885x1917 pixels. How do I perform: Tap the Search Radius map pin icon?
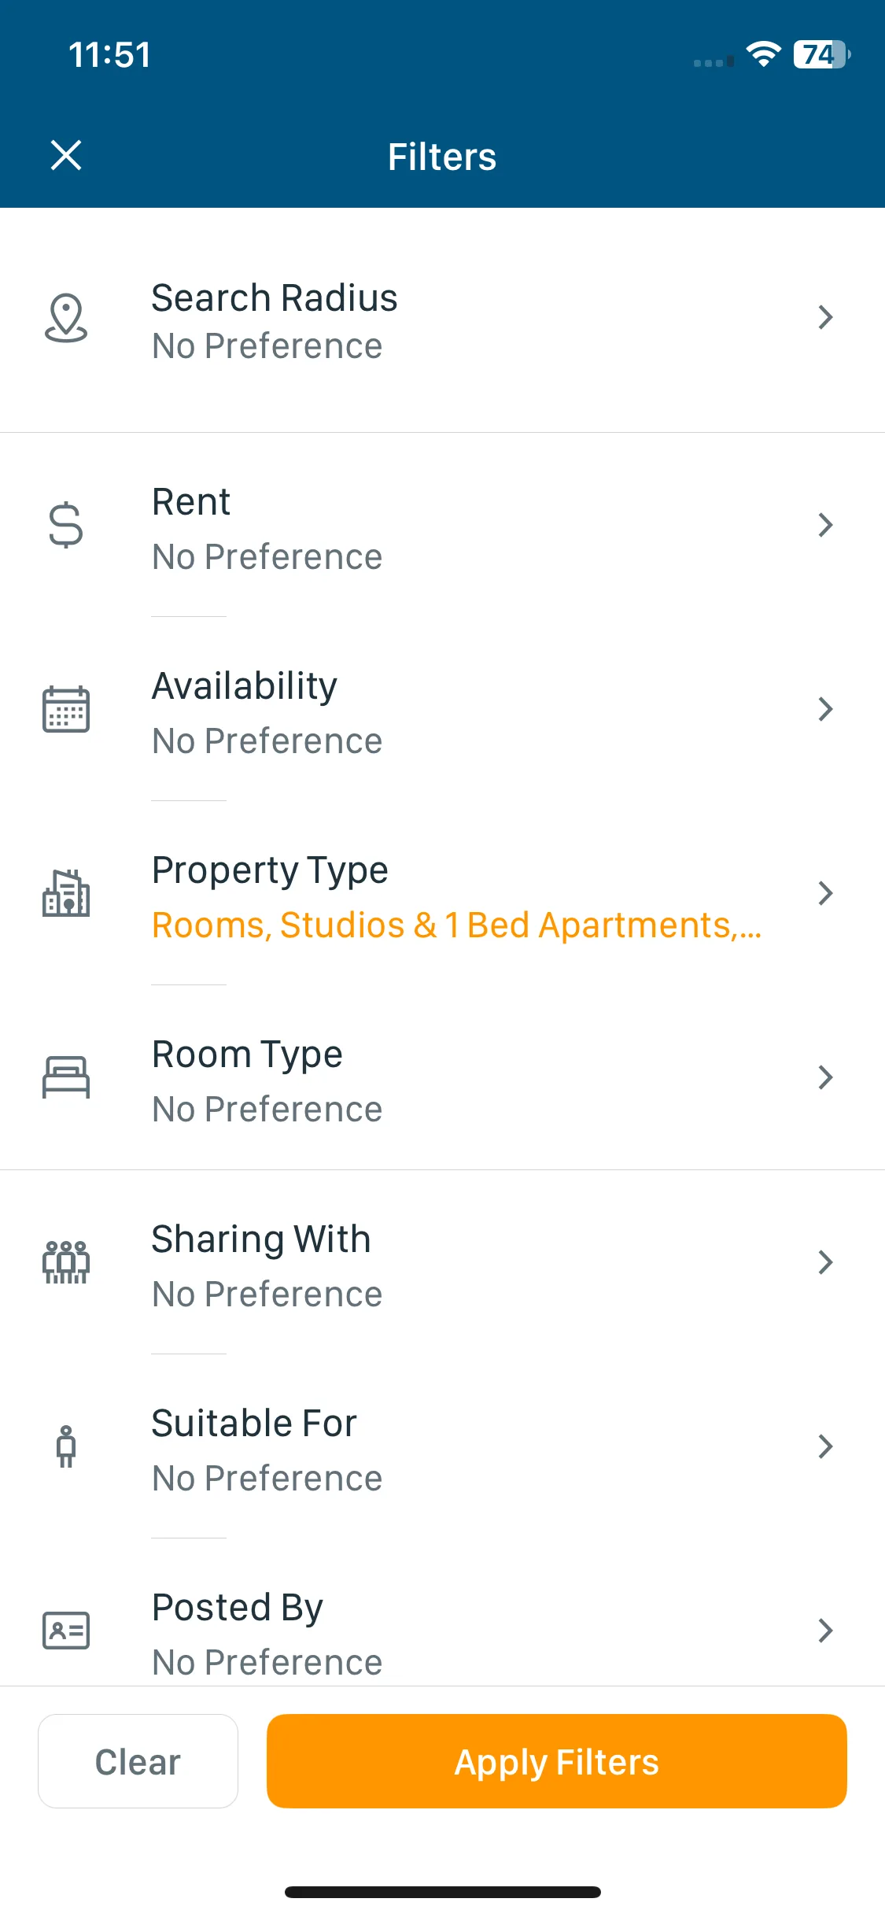66,318
